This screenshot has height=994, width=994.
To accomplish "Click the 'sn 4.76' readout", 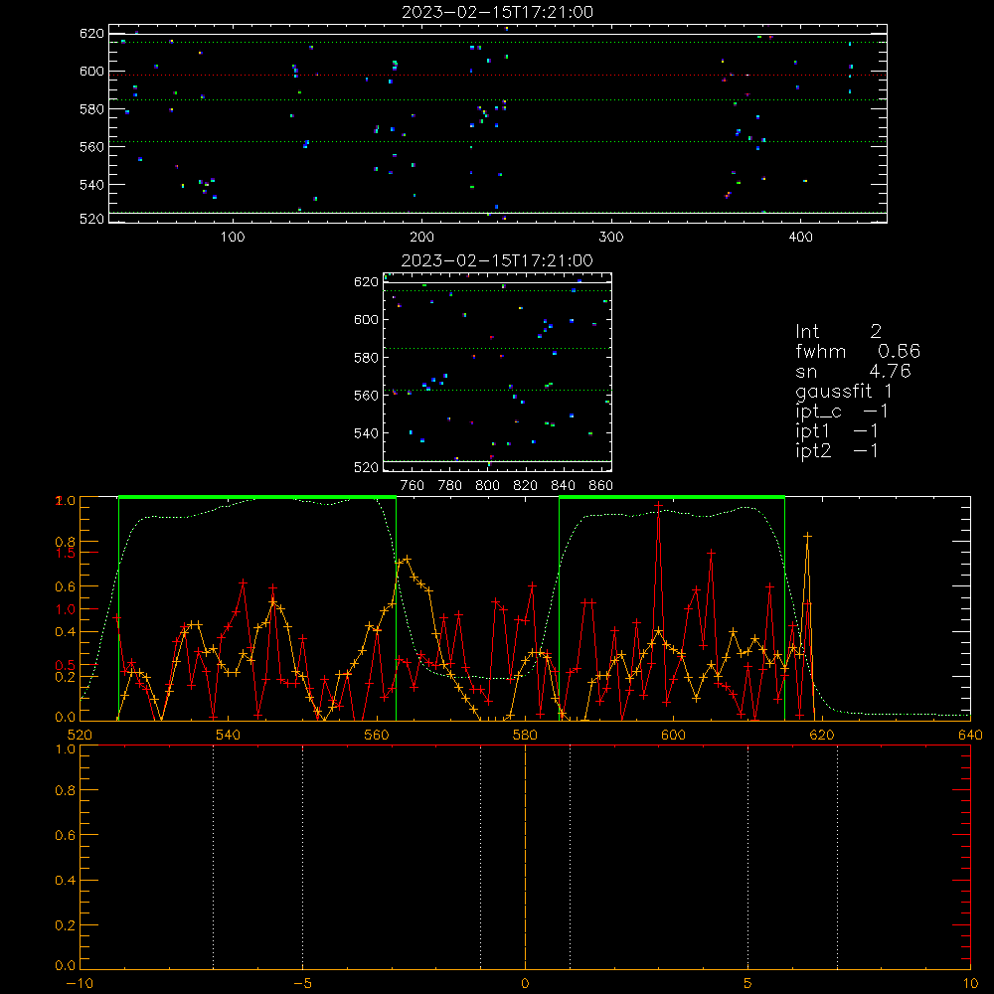I will pos(853,371).
